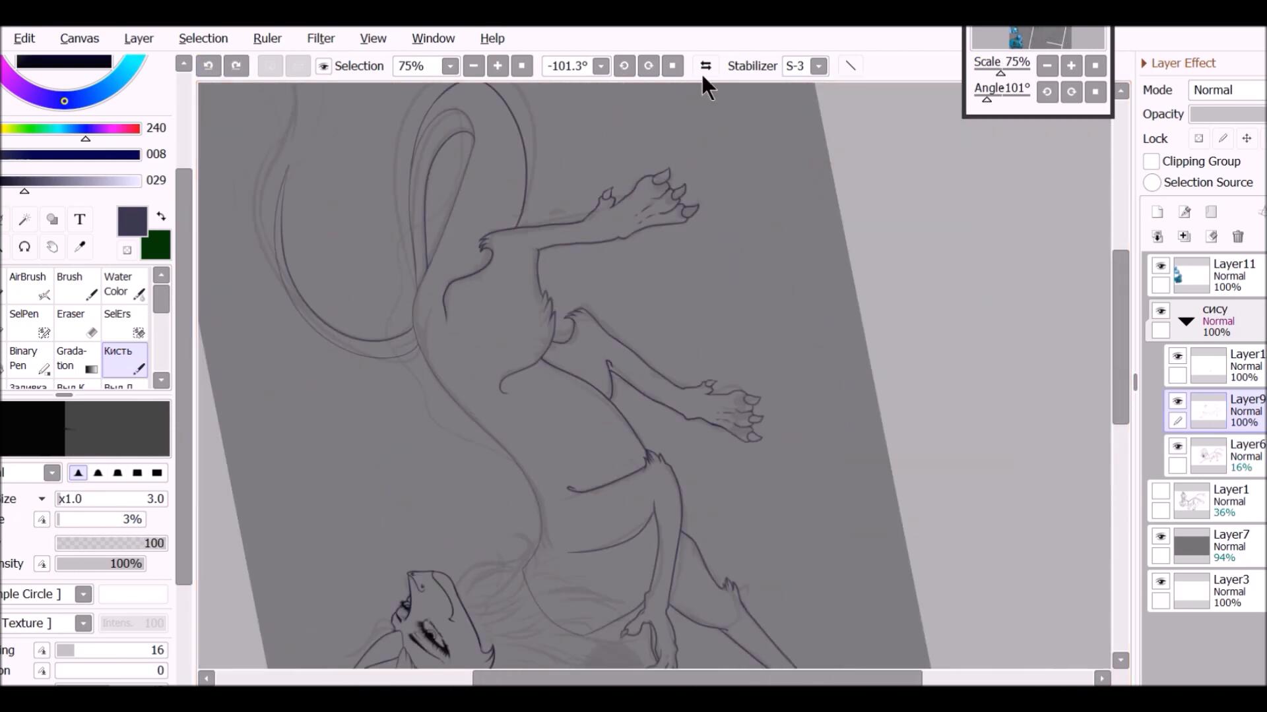
Task: Click the undo arrow in toolbar
Action: coord(209,66)
